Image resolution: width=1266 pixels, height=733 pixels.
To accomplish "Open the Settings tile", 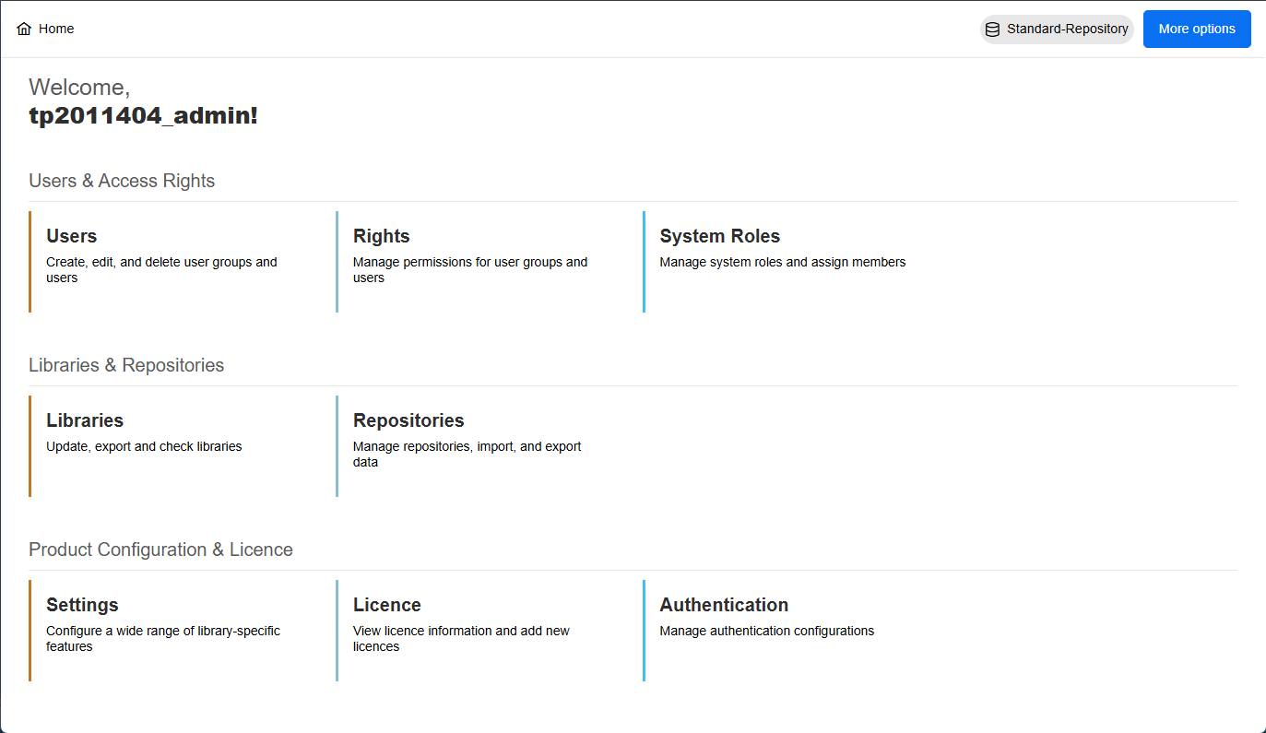I will pyautogui.click(x=82, y=605).
